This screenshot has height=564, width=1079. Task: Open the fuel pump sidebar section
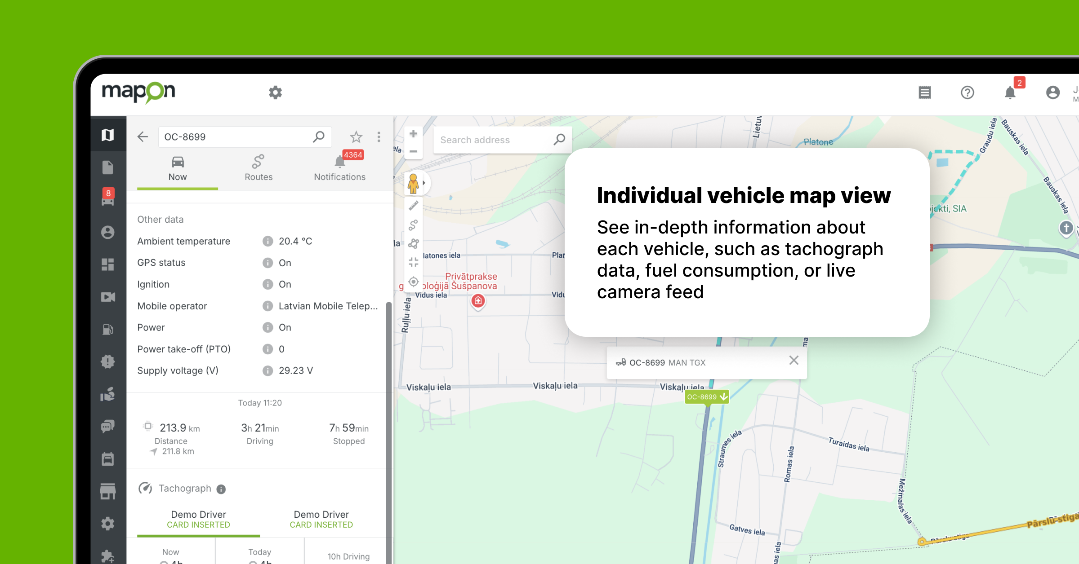108,329
